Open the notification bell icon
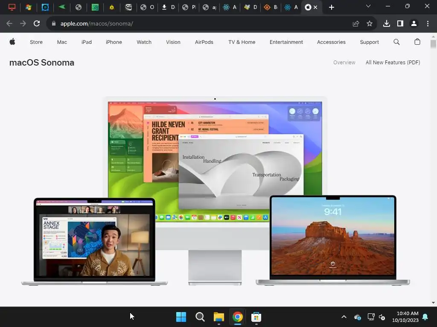Screen dimensions: 437x327 pos(425,317)
